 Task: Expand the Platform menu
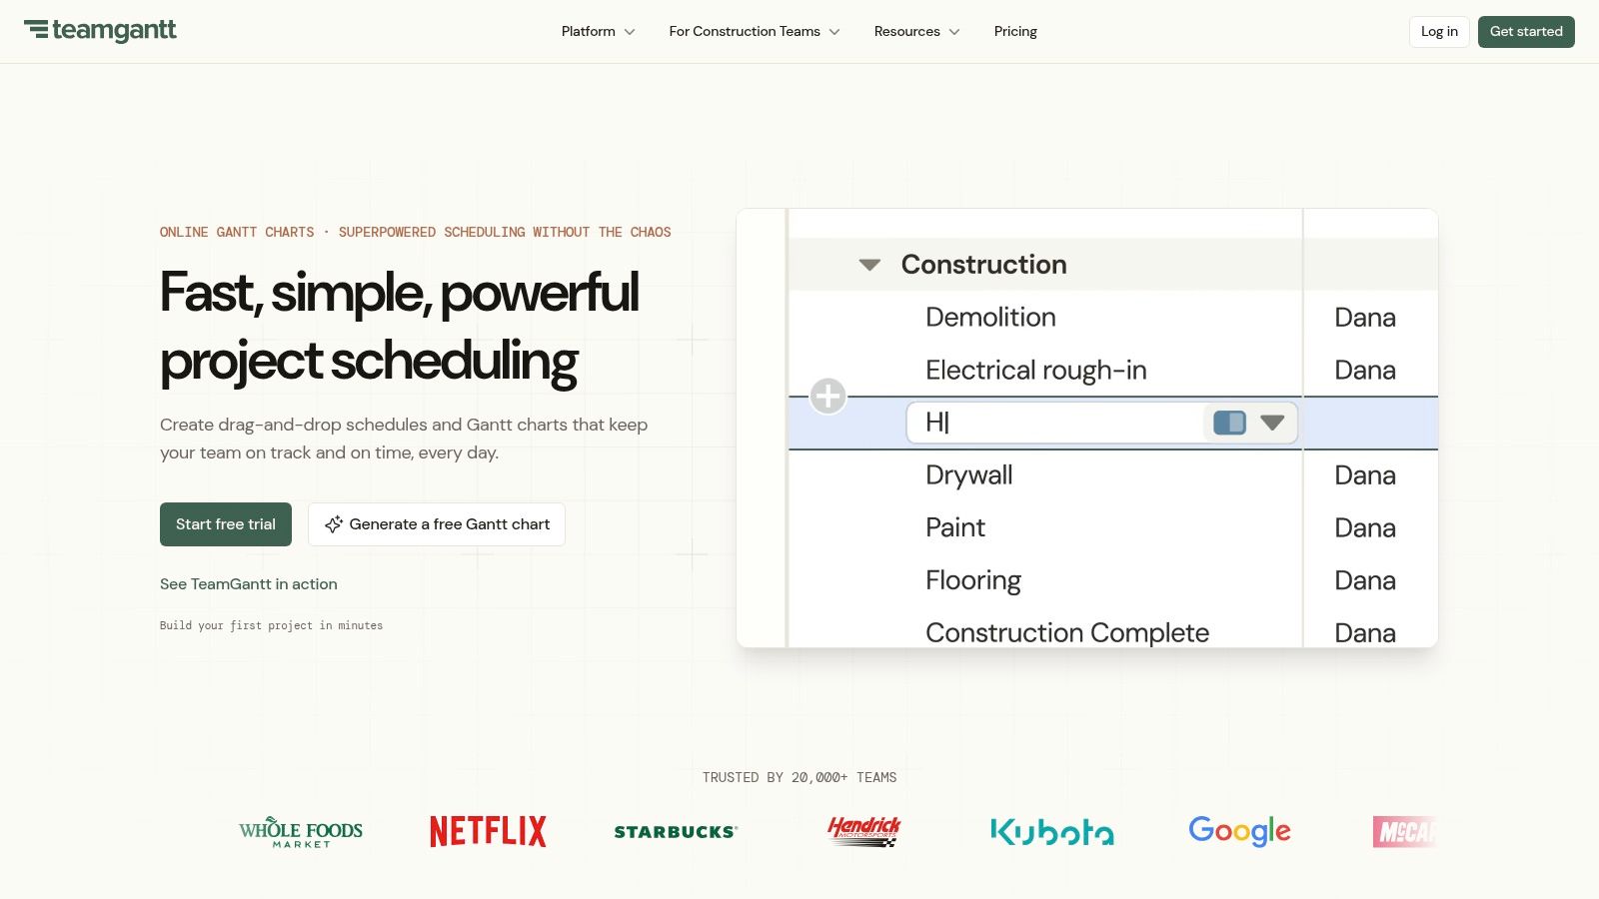pyautogui.click(x=598, y=32)
